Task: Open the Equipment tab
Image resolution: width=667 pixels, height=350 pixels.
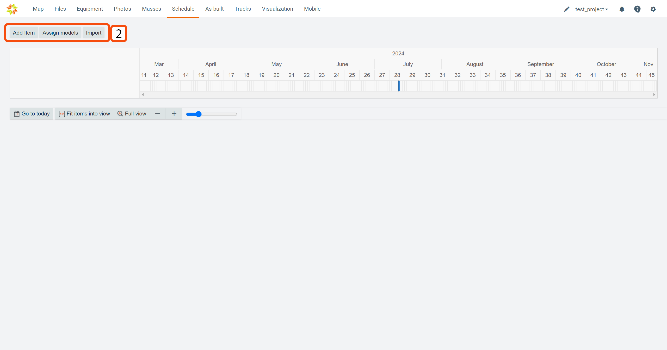Action: click(x=90, y=9)
